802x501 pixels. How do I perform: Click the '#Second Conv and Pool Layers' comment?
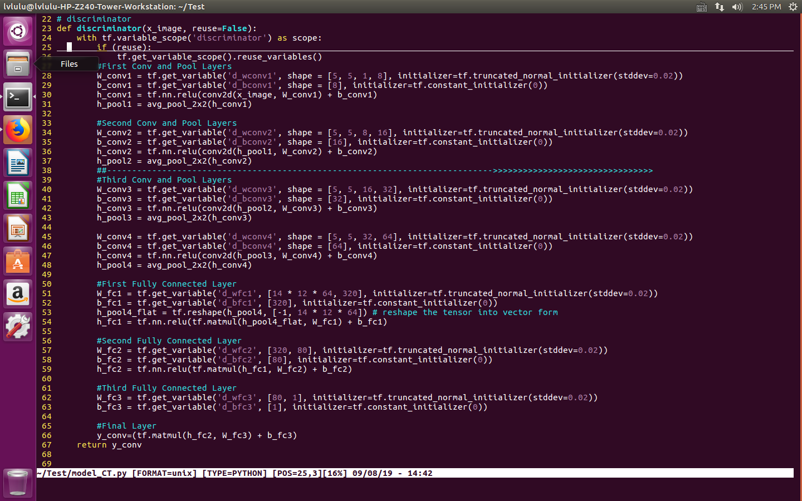167,123
